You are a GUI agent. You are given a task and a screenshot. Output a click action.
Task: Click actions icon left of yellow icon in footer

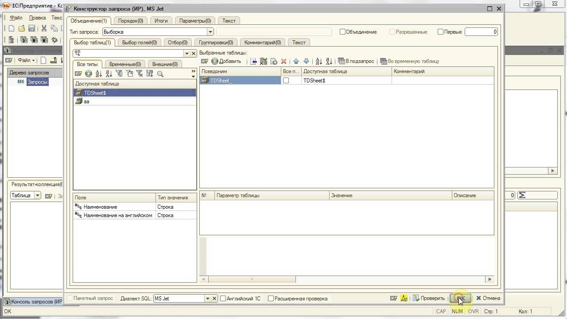point(393,298)
